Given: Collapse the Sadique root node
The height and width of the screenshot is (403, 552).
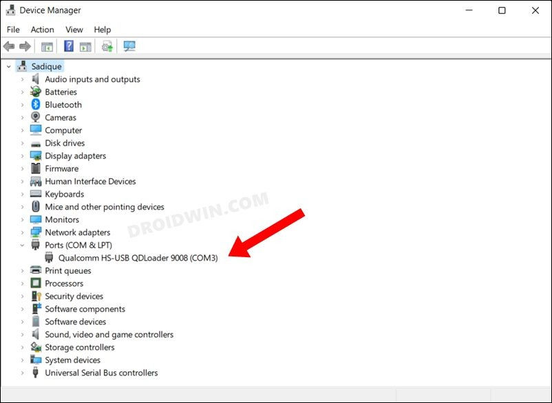Looking at the screenshot, I should click(9, 67).
